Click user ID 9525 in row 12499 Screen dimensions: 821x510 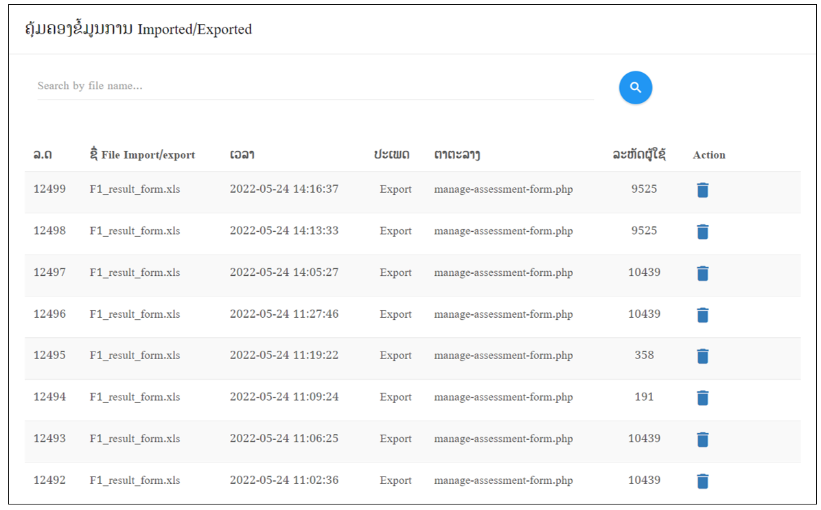click(x=644, y=189)
